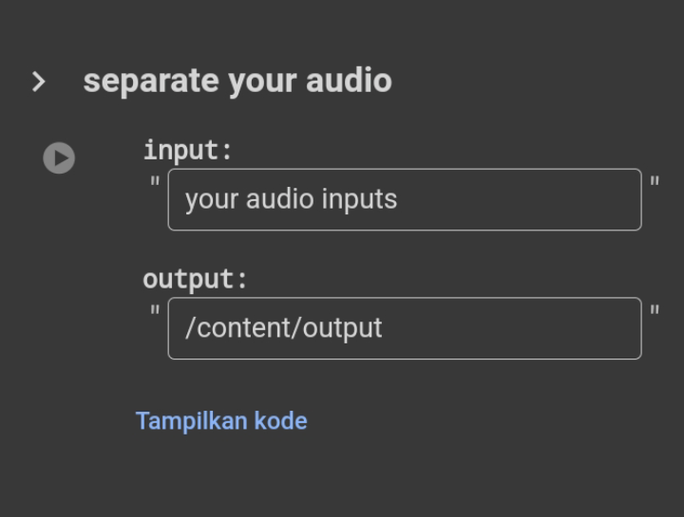684x517 pixels.
Task: Click the 'separate your audio' heading
Action: tap(237, 81)
